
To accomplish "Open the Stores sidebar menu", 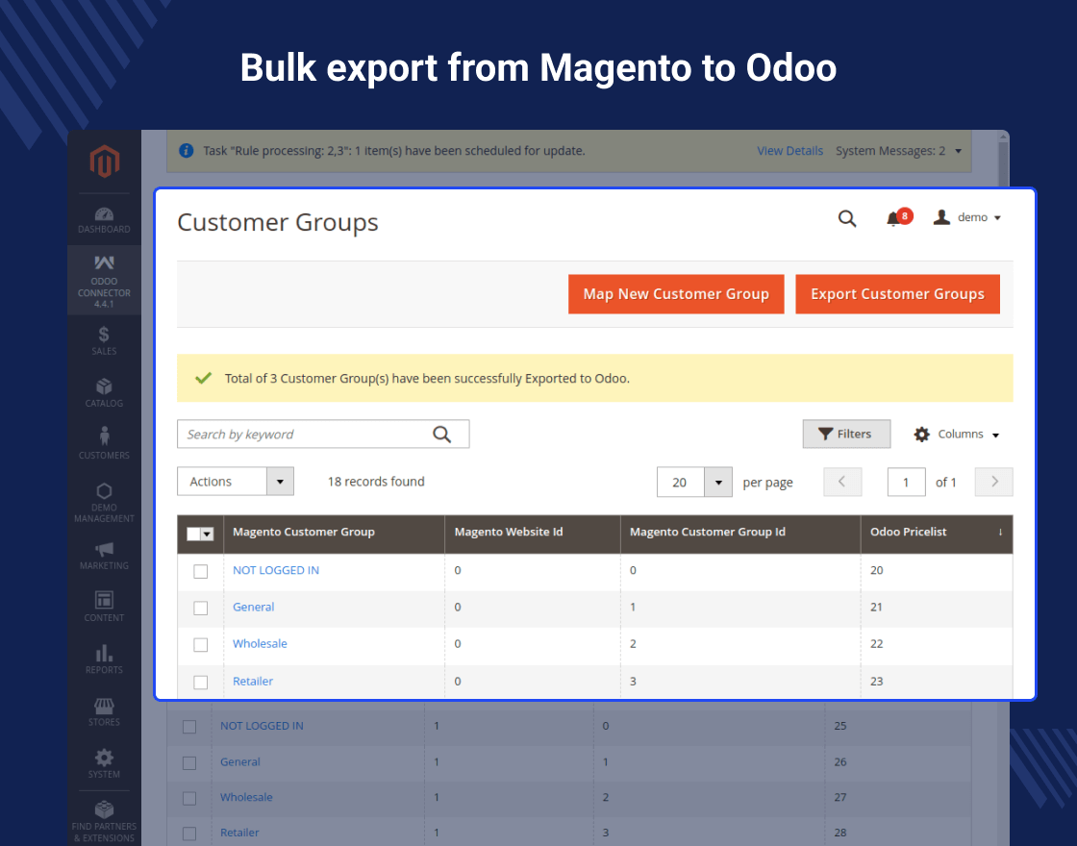I will tap(104, 711).
